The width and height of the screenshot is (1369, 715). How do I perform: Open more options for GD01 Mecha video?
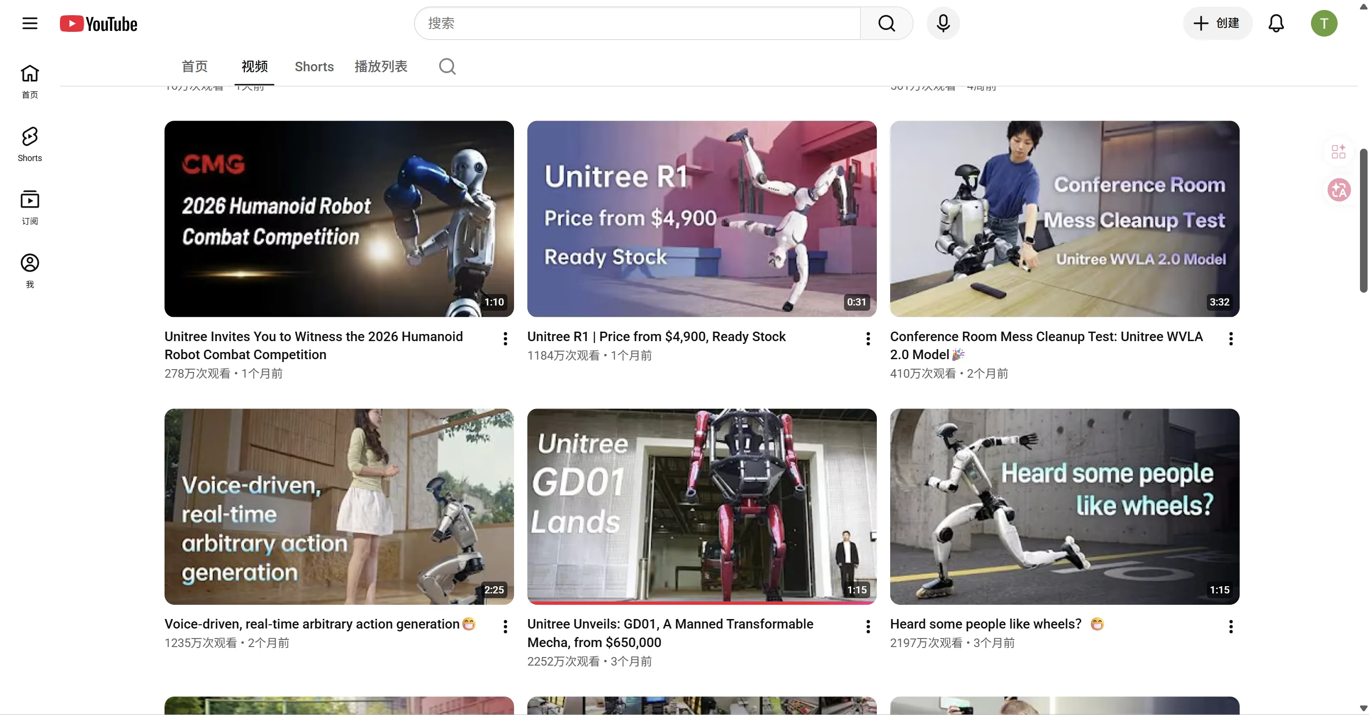click(868, 626)
